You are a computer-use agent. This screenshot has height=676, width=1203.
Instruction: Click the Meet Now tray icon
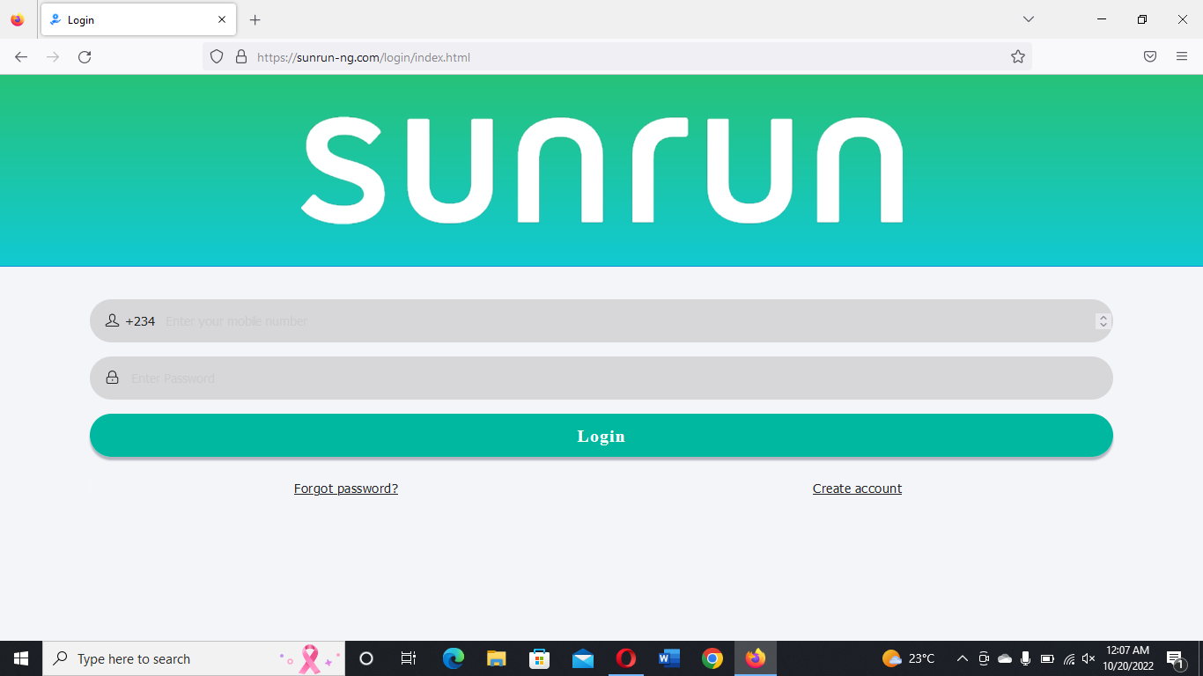(984, 658)
